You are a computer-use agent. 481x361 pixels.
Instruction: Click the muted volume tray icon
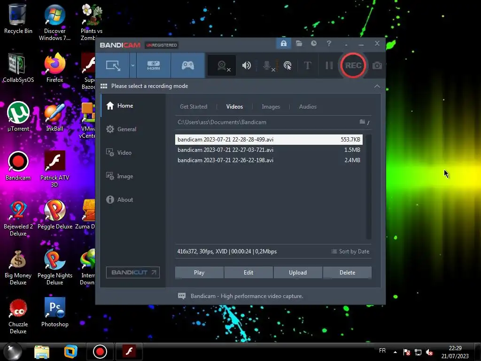429,353
